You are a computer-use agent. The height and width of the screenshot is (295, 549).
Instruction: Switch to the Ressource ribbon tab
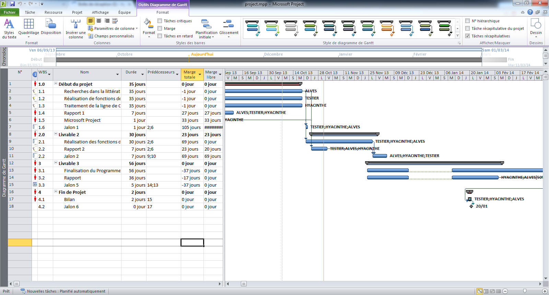[53, 12]
